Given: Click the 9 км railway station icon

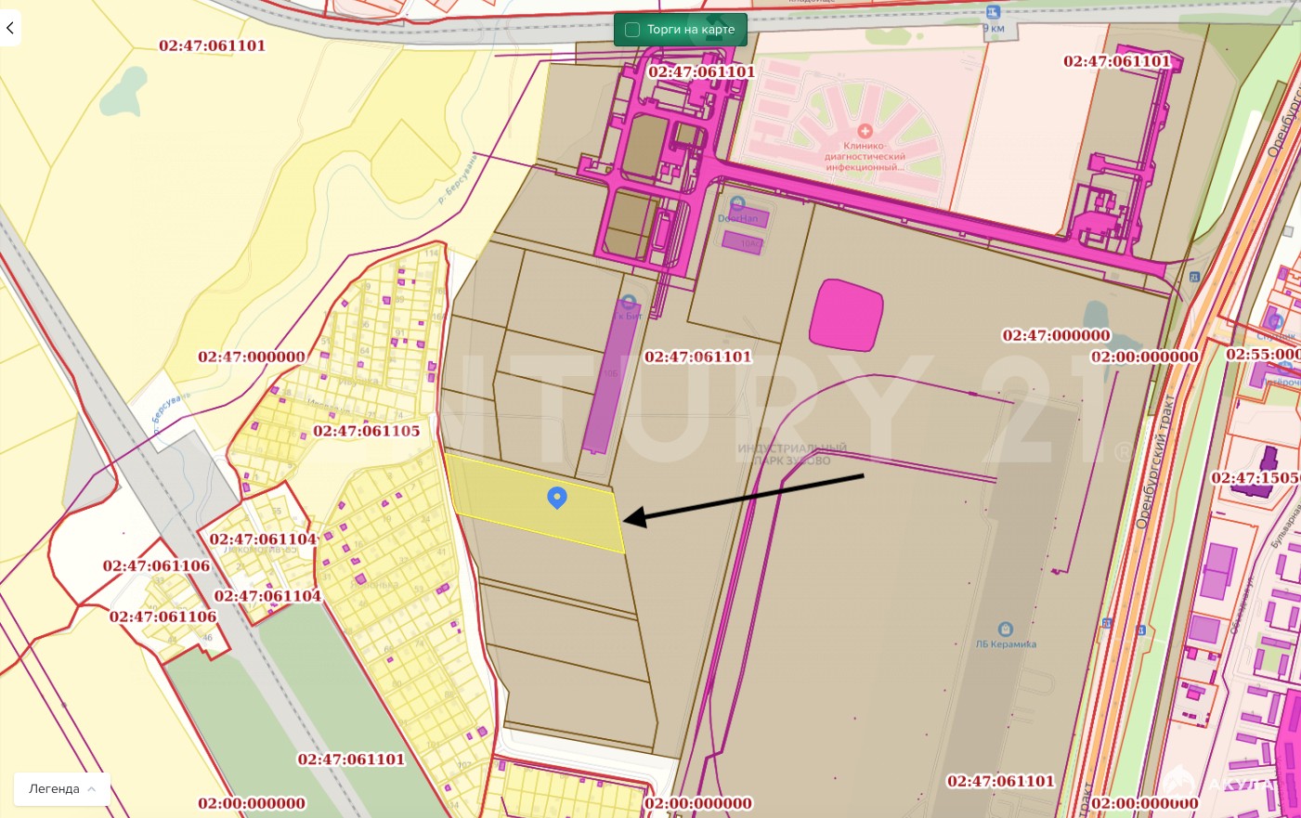Looking at the screenshot, I should (993, 13).
